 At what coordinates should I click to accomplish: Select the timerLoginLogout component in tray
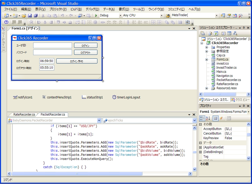pyautogui.click(x=126, y=97)
